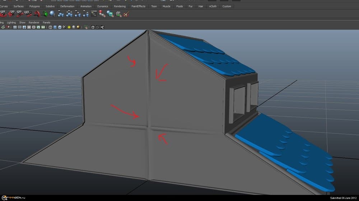Click the share-style icon ending the panel toolbar
Screen dimensions: 359x201
click(102, 27)
